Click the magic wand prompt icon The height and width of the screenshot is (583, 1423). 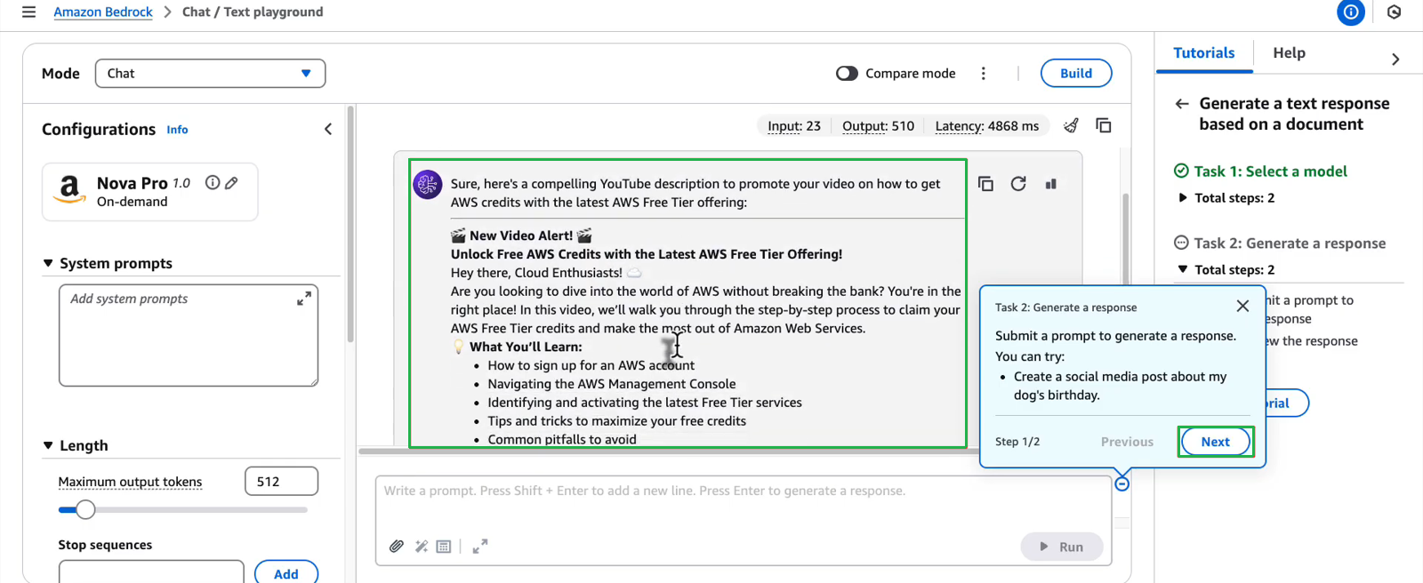[x=422, y=547]
